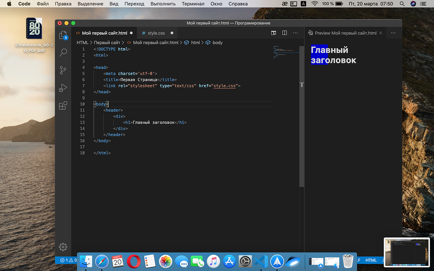Open the Explorer panel in activity bar
Image resolution: width=434 pixels, height=271 pixels.
[x=63, y=35]
